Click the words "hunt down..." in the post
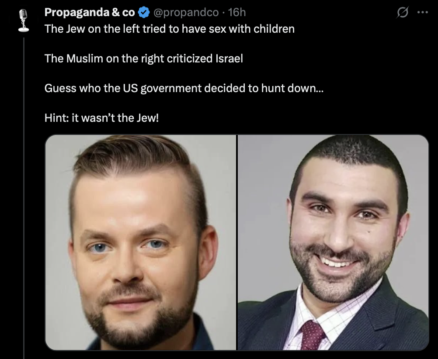This screenshot has height=359, width=438. click(x=292, y=88)
